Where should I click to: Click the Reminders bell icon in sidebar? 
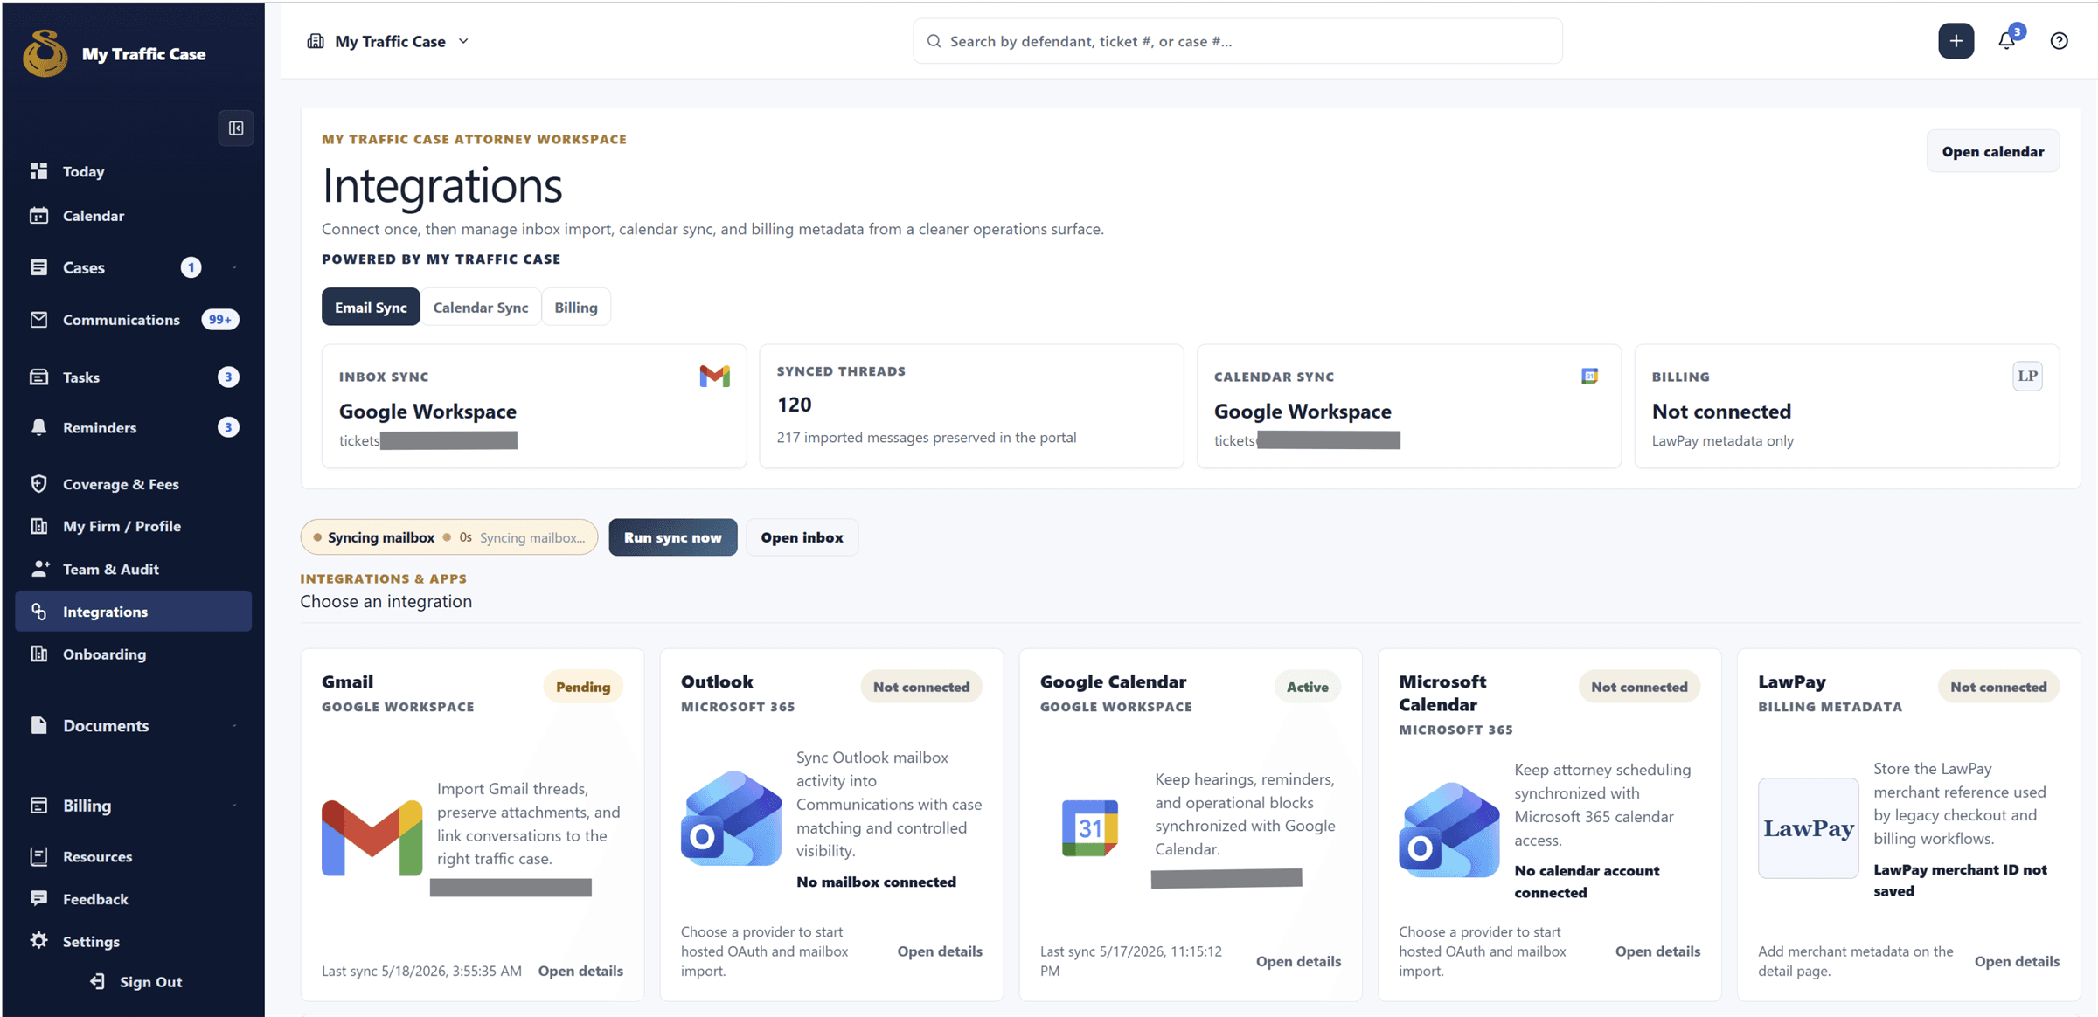click(38, 427)
